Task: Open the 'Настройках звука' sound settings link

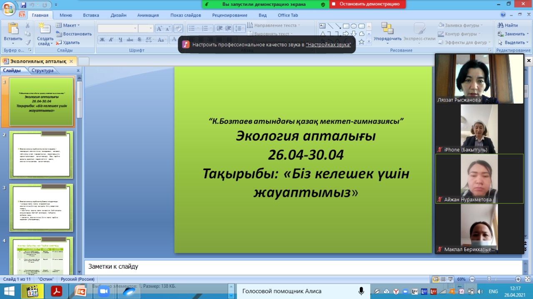Action: coord(328,44)
